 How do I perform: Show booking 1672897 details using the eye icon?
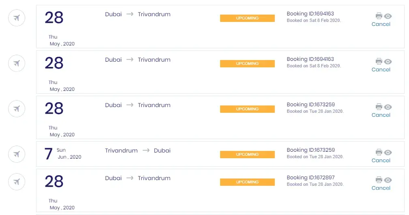(388, 180)
